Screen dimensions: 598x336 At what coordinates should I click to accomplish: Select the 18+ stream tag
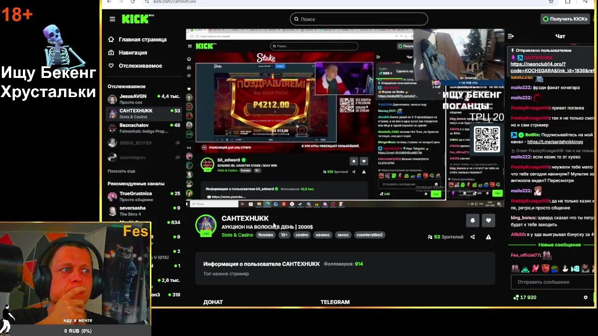point(284,235)
